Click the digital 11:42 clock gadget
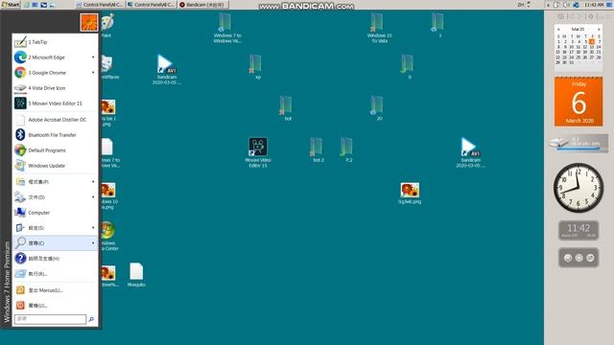Screen dimensions: 614x345 [579, 230]
